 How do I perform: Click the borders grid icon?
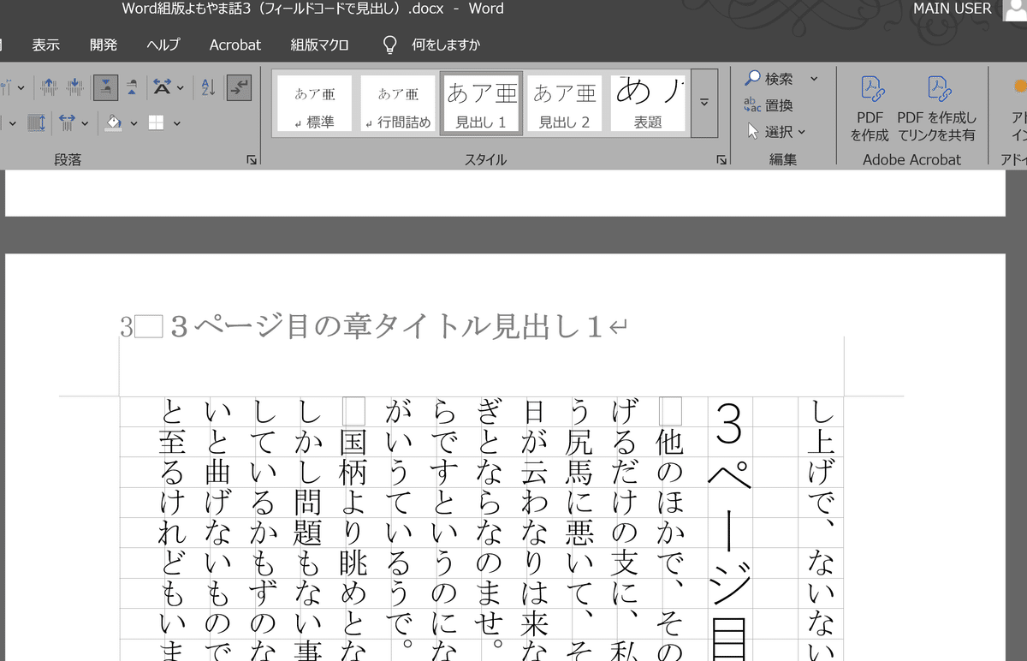[156, 123]
